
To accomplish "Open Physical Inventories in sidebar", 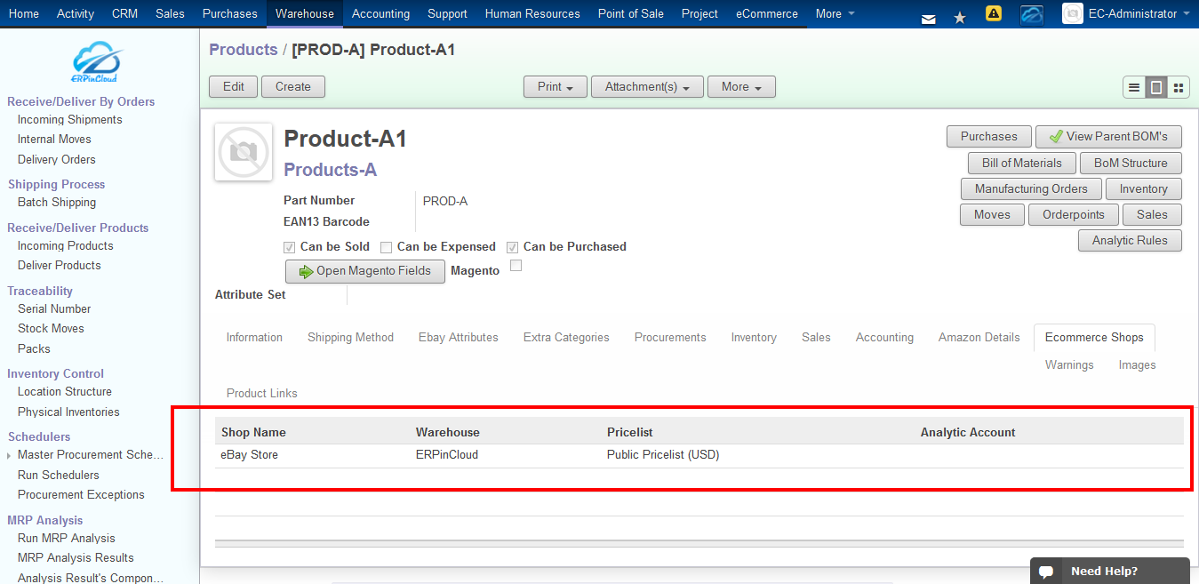I will click(x=68, y=412).
